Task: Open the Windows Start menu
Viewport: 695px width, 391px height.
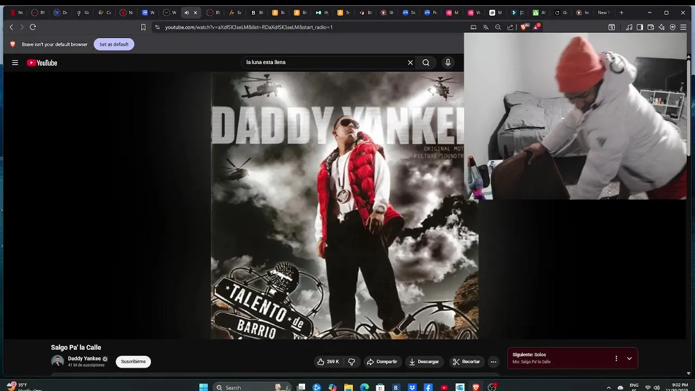Action: (x=204, y=387)
